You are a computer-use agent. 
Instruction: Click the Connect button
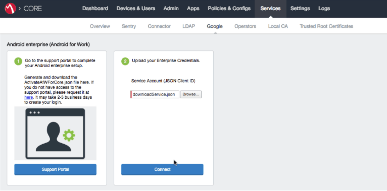coord(162,169)
